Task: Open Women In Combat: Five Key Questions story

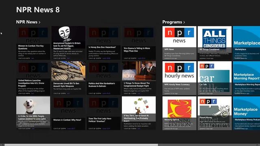Action: coord(33,43)
